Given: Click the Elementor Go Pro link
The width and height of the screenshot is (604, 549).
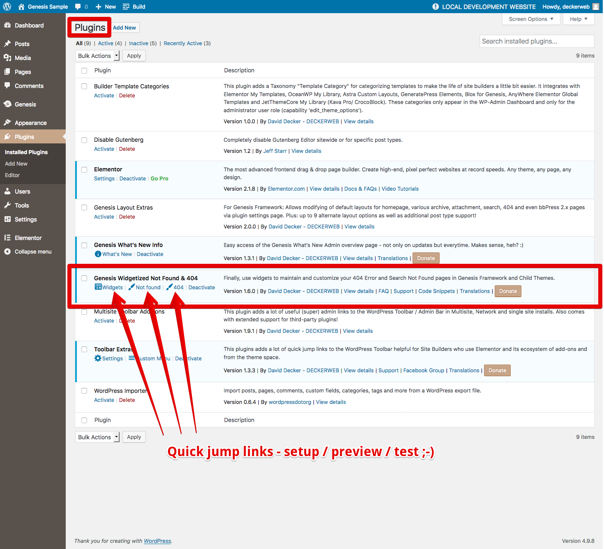Looking at the screenshot, I should click(159, 179).
